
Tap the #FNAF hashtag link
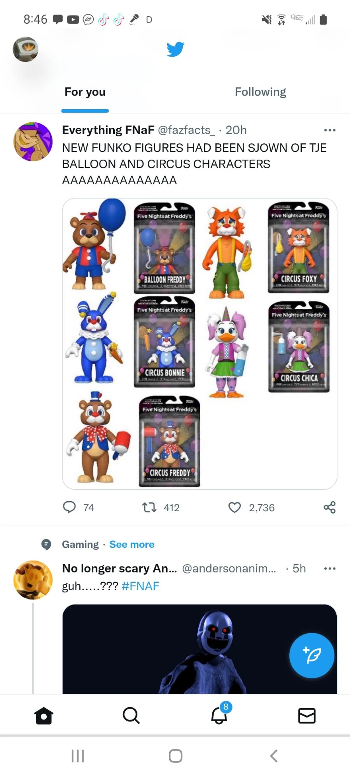click(x=141, y=585)
